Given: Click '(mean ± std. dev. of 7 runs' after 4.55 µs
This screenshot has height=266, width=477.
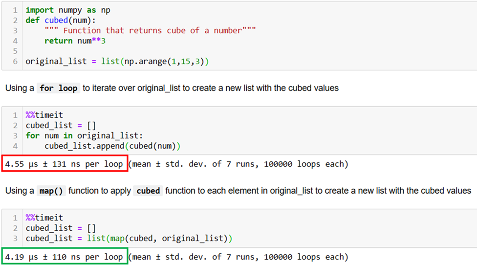Looking at the screenshot, I should coord(193,164).
